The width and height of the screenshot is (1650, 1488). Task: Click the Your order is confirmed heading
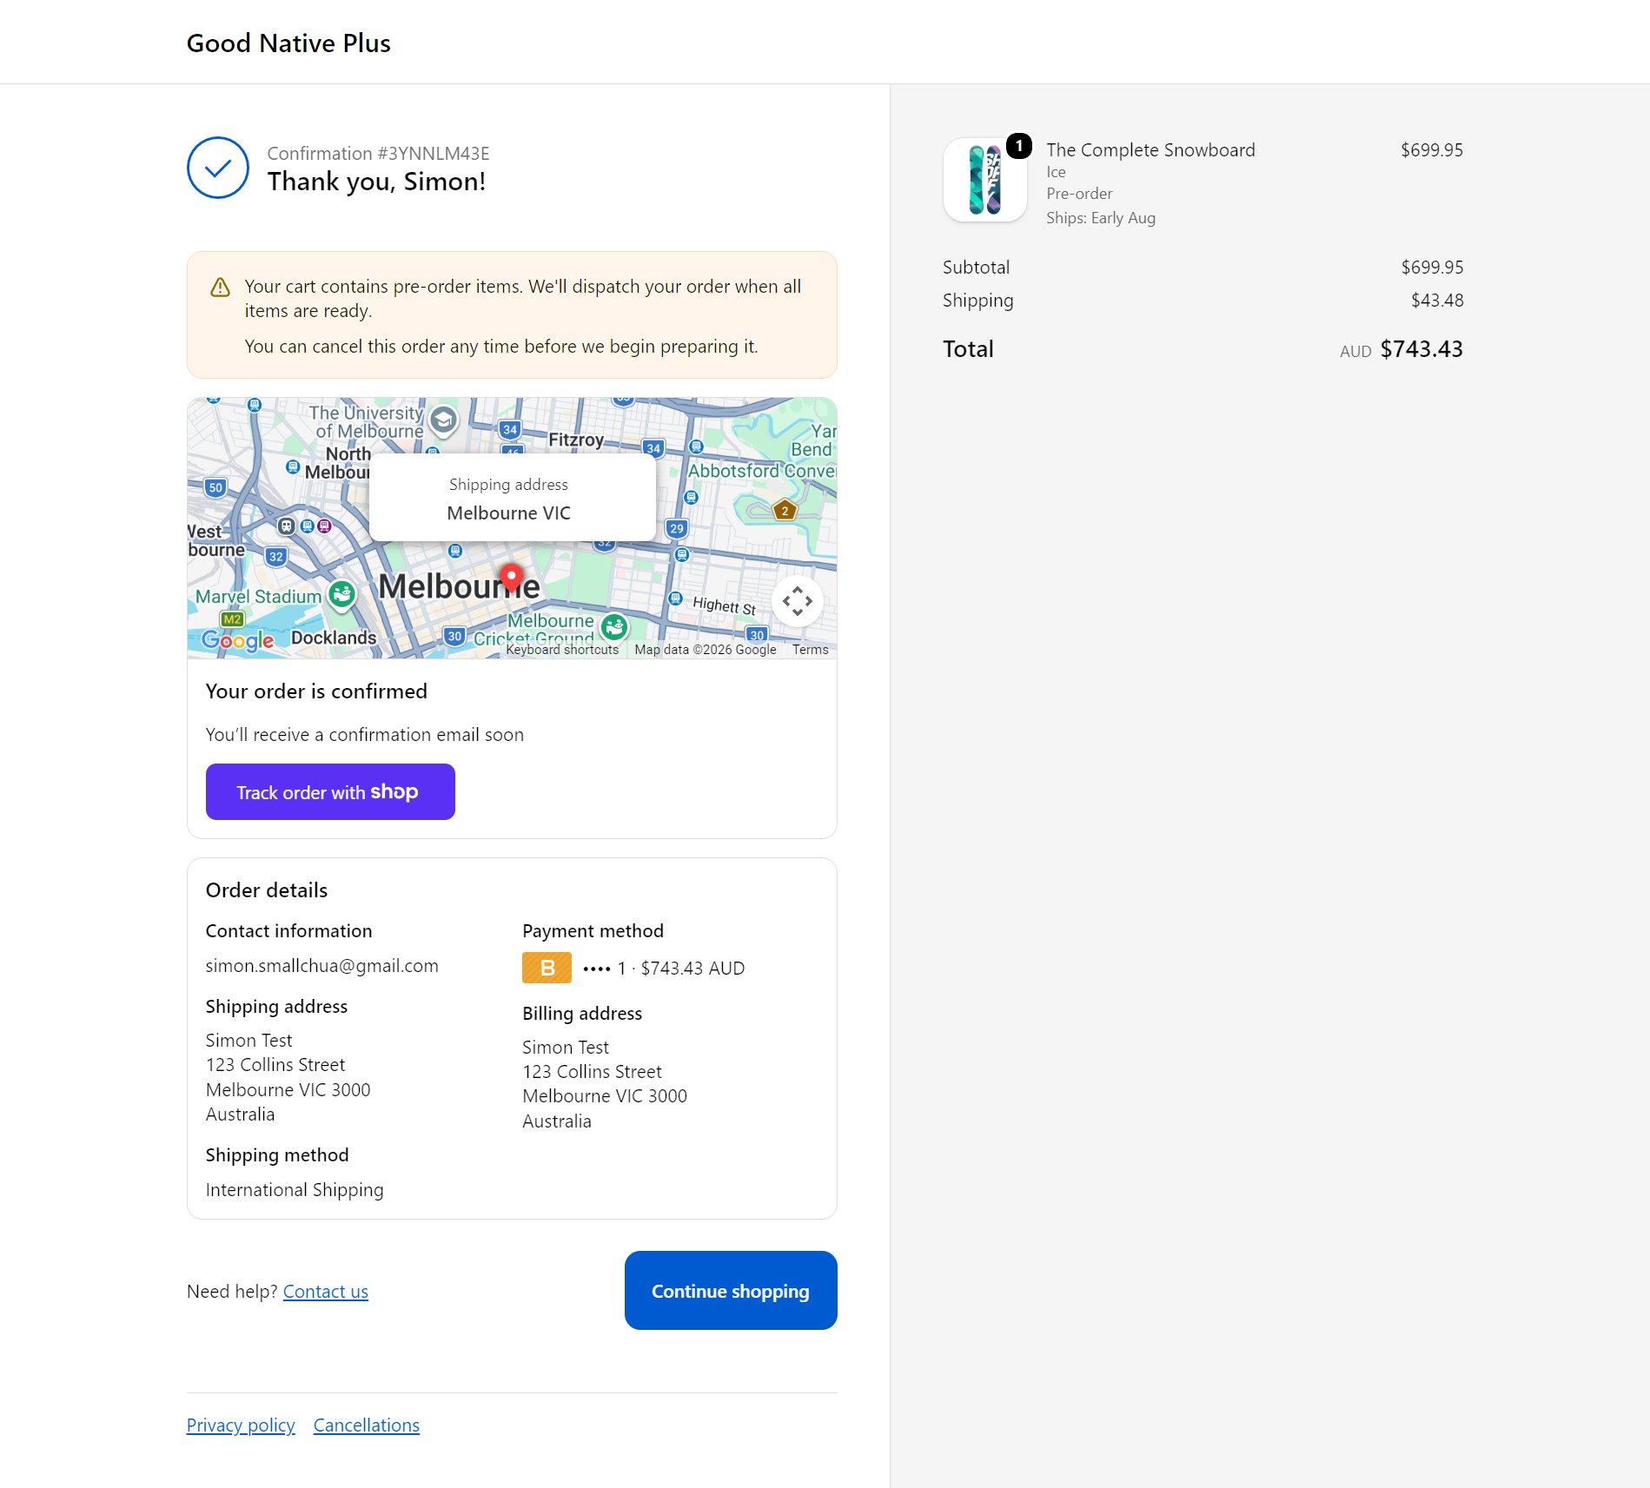(316, 691)
